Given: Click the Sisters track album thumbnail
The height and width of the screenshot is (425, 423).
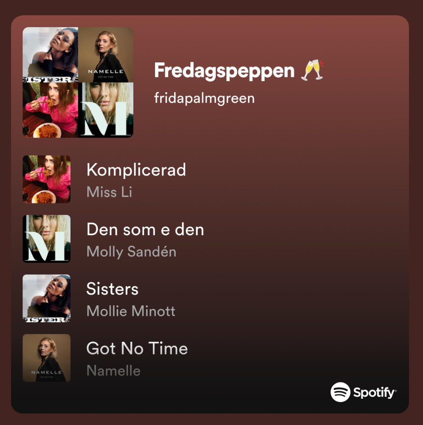Looking at the screenshot, I should [x=46, y=298].
